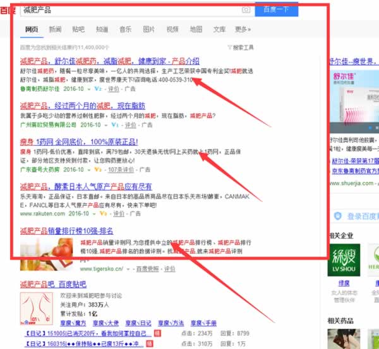
Task: Click 评价 on the tigersko result
Action: click(170, 269)
